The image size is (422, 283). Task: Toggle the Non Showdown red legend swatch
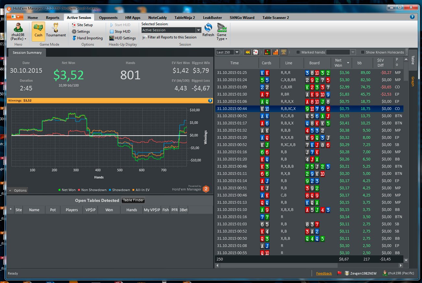[79, 190]
